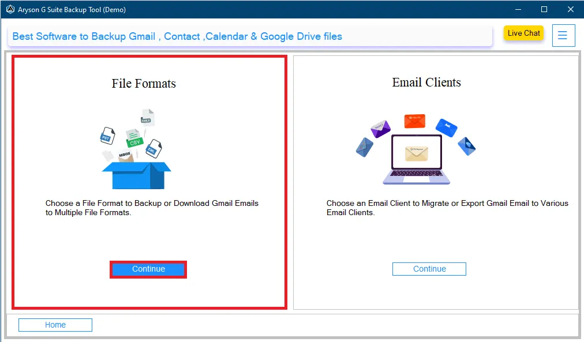Viewport: 584px width, 342px height.
Task: Click the blue AOL envelope icon
Action: [446, 127]
